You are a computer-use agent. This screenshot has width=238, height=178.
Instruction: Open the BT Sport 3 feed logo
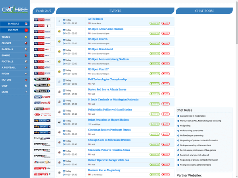click(x=42, y=91)
